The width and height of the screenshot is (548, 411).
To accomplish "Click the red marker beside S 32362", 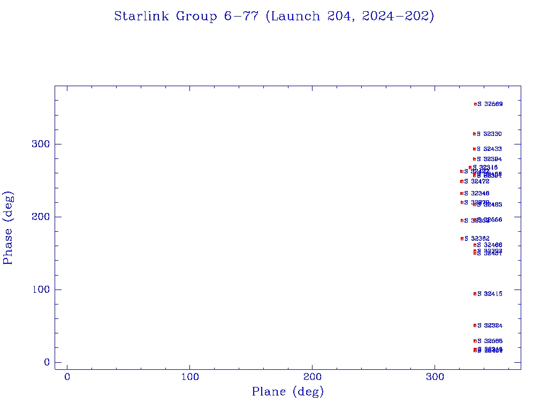I will click(x=462, y=239).
